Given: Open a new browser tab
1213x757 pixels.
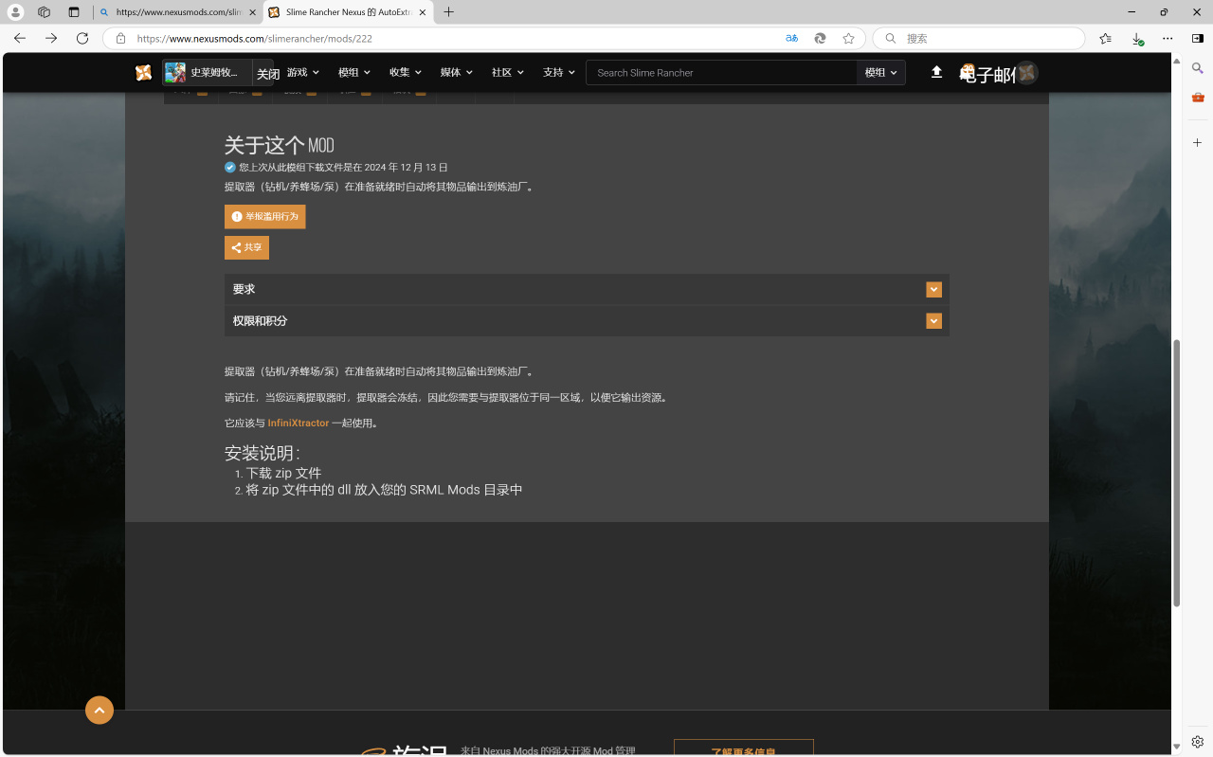Looking at the screenshot, I should [448, 12].
